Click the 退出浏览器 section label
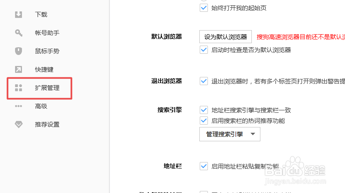 (x=166, y=81)
